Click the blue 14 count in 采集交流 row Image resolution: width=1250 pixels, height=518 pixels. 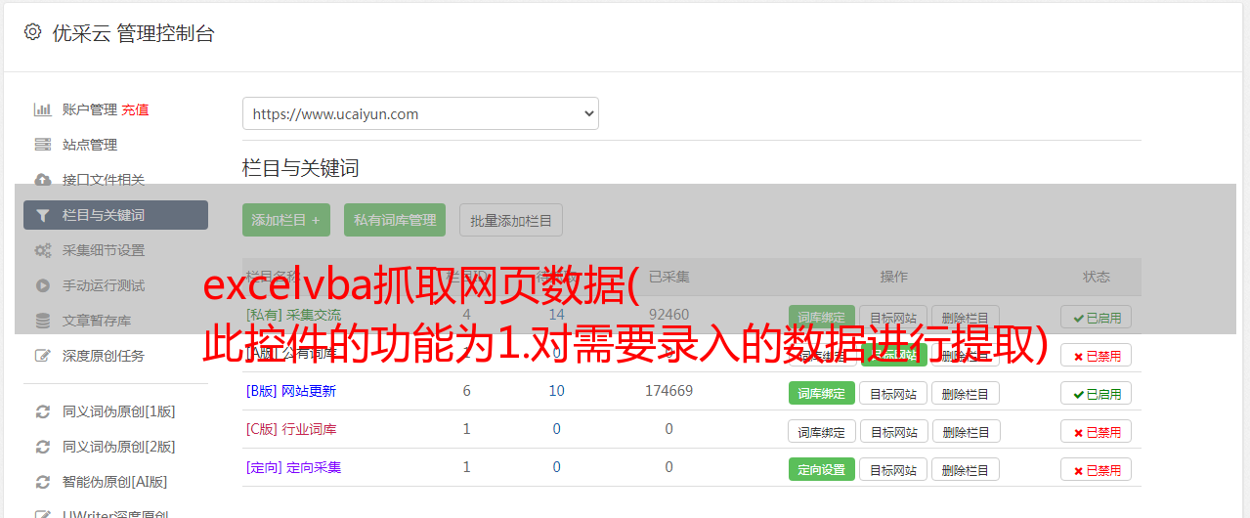[x=557, y=315]
